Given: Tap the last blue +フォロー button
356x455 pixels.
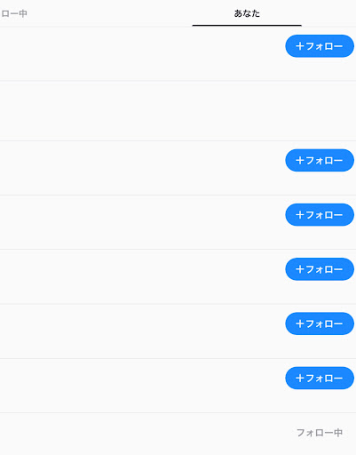Looking at the screenshot, I should 320,378.
